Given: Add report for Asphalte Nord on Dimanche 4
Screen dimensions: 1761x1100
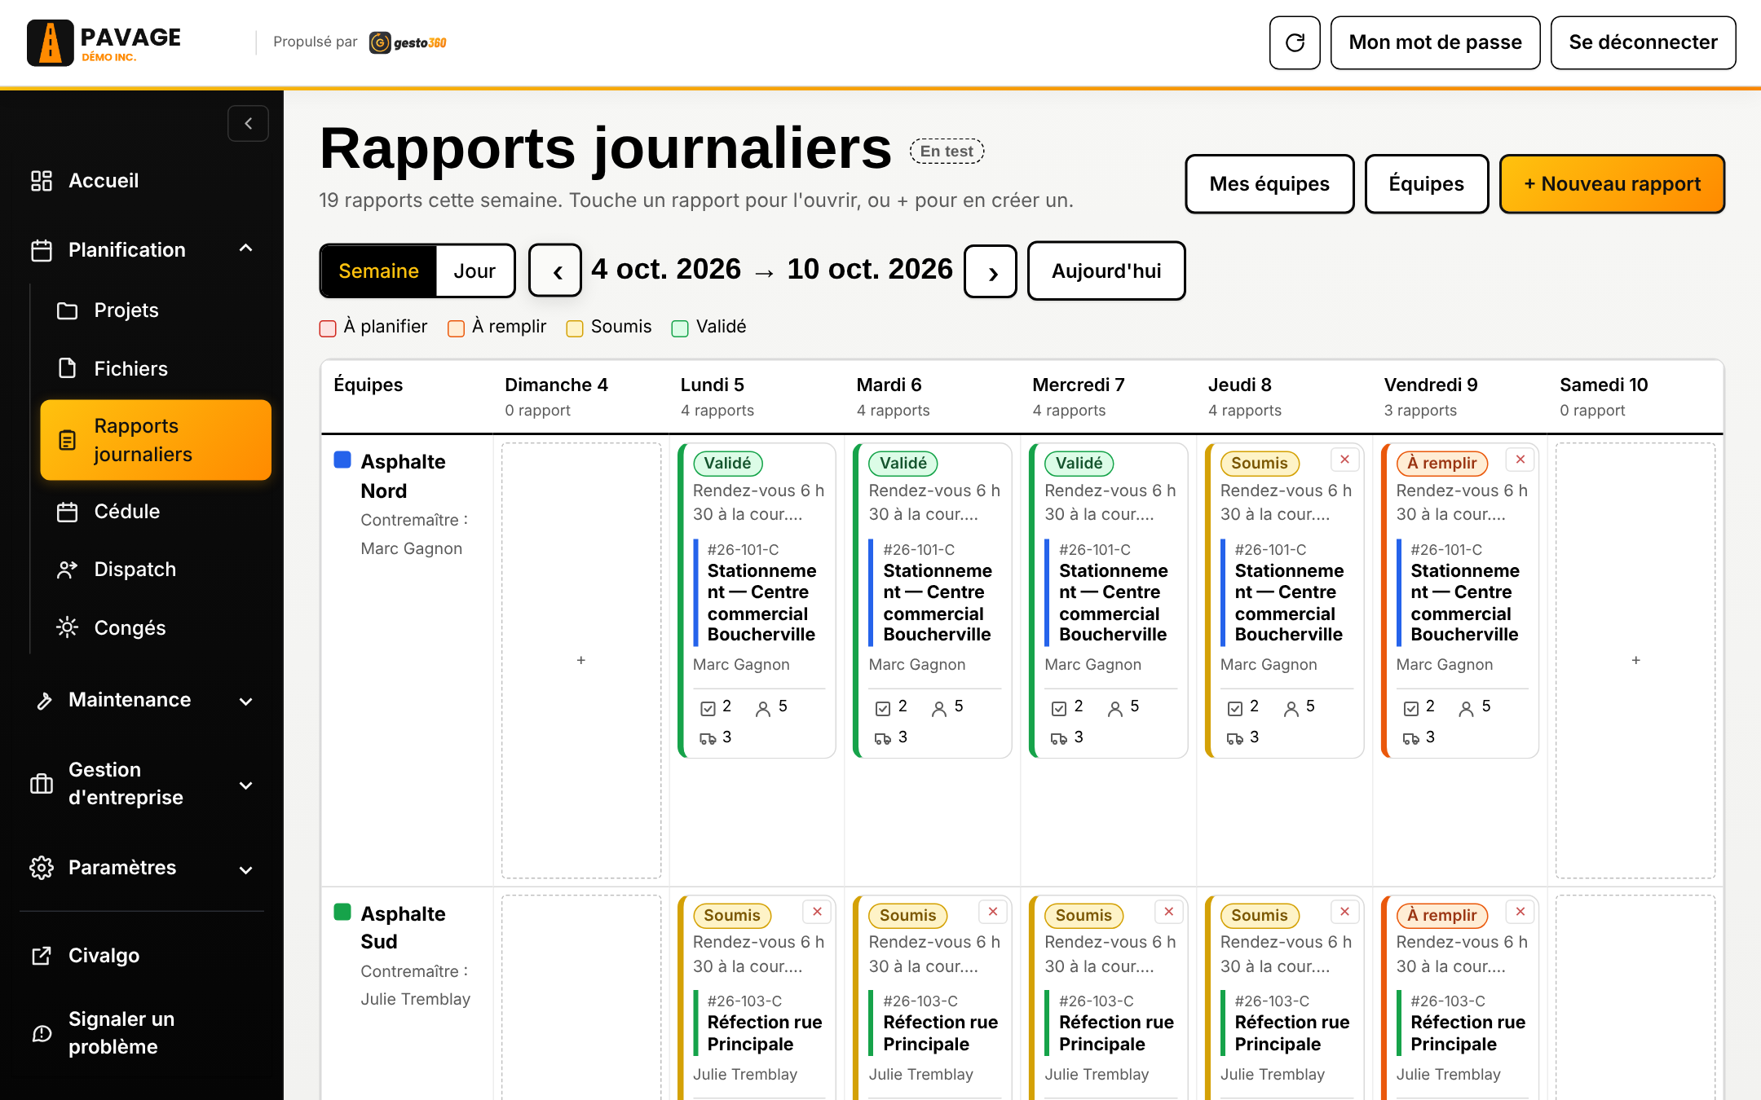Looking at the screenshot, I should pyautogui.click(x=581, y=660).
